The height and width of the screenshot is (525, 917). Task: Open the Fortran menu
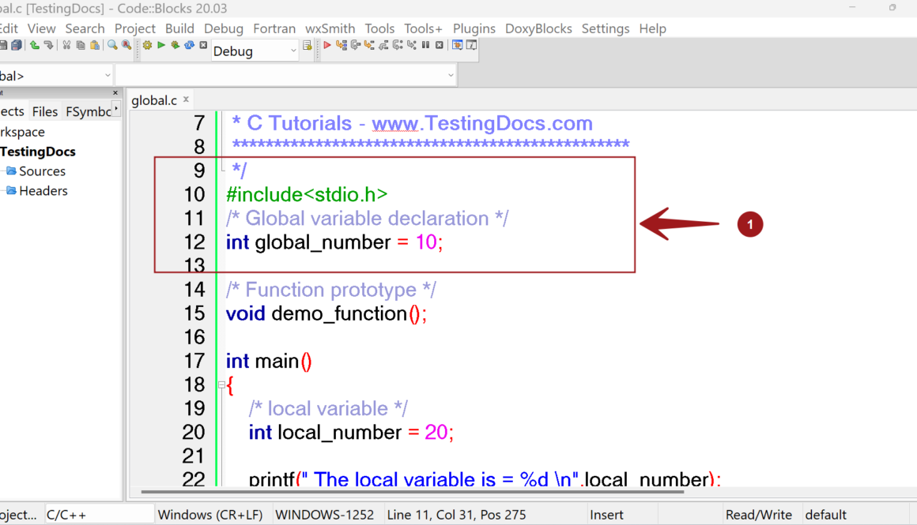coord(274,28)
